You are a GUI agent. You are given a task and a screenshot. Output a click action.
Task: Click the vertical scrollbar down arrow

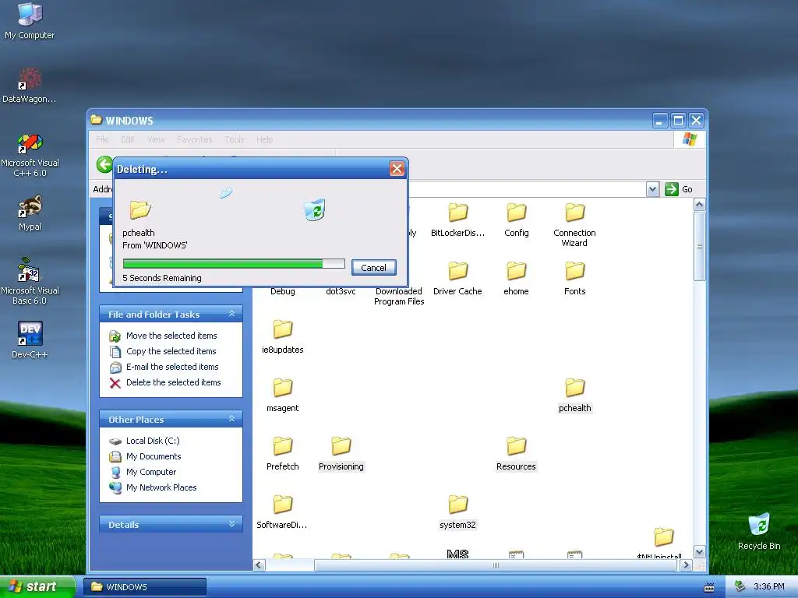coord(700,552)
